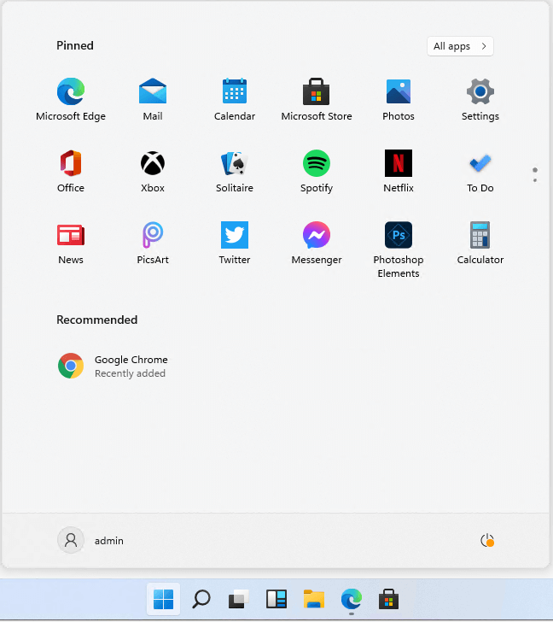Viewport: 553px width, 622px height.
Task: Start the Solitaire game
Action: coord(235,171)
